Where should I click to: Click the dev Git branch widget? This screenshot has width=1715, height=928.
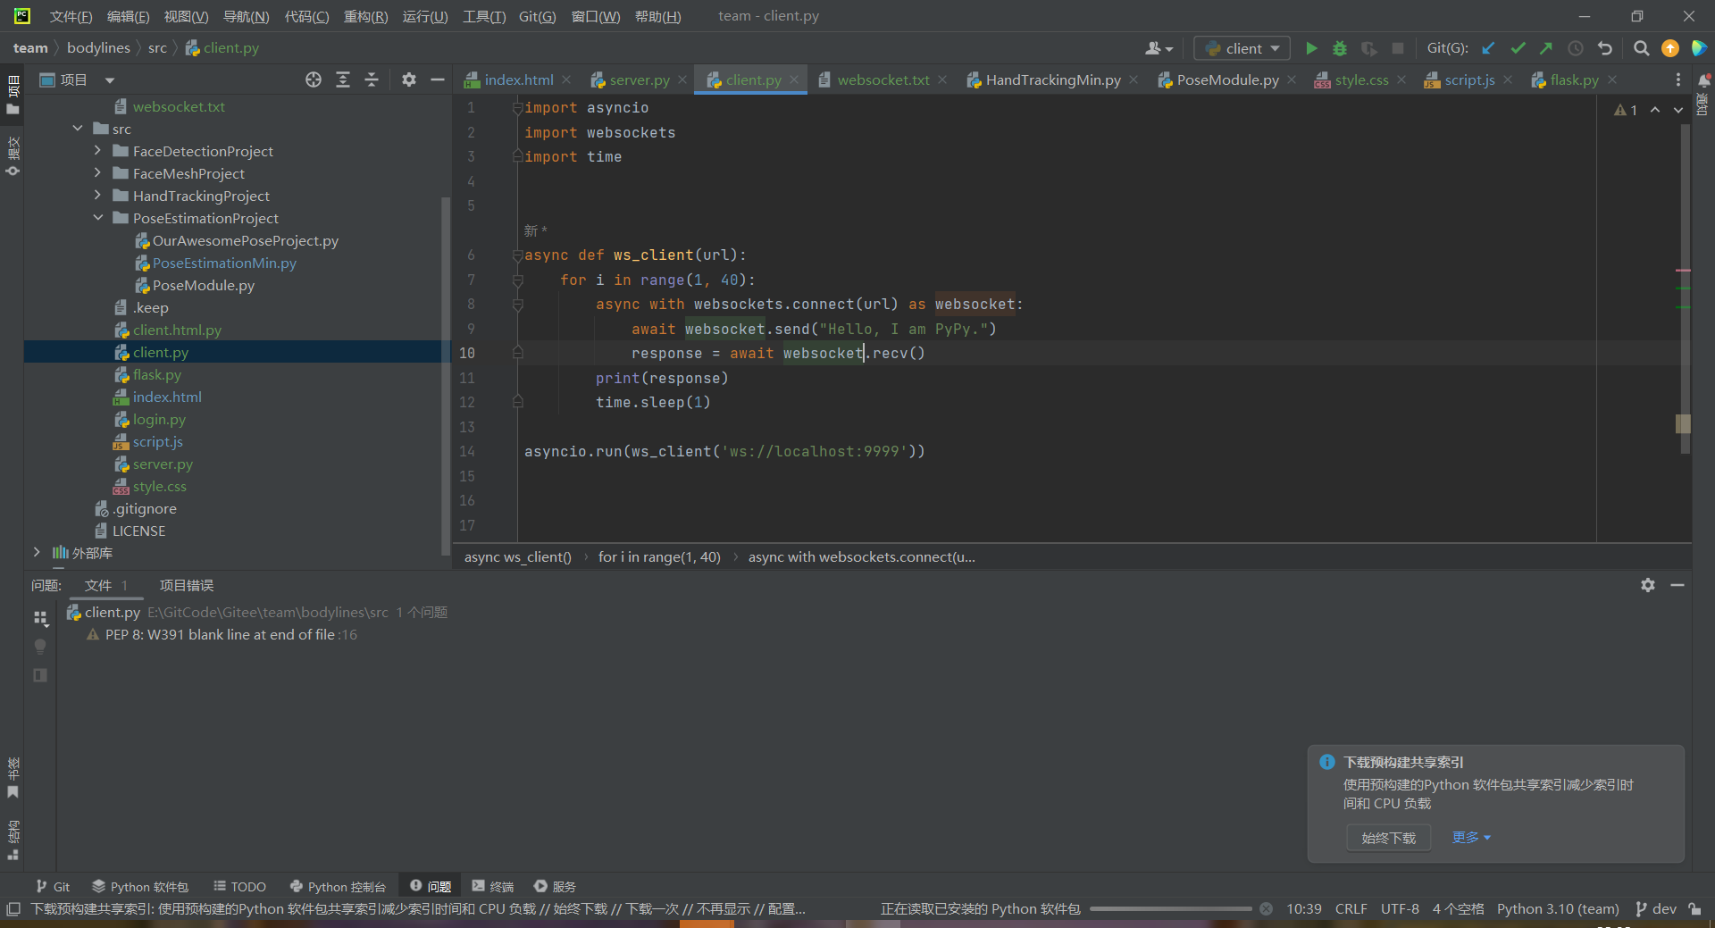[1655, 908]
